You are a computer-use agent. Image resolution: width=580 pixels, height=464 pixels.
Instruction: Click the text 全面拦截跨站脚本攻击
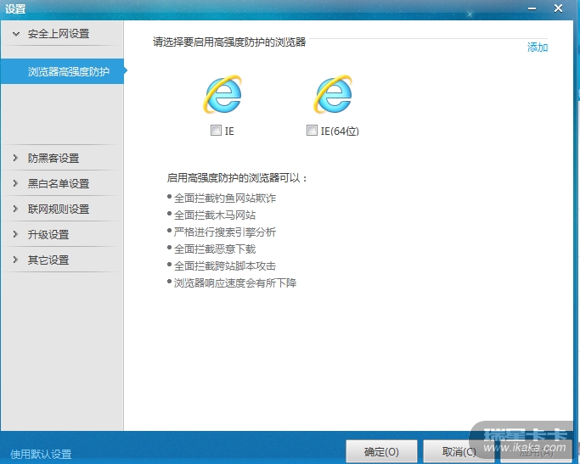pos(225,266)
